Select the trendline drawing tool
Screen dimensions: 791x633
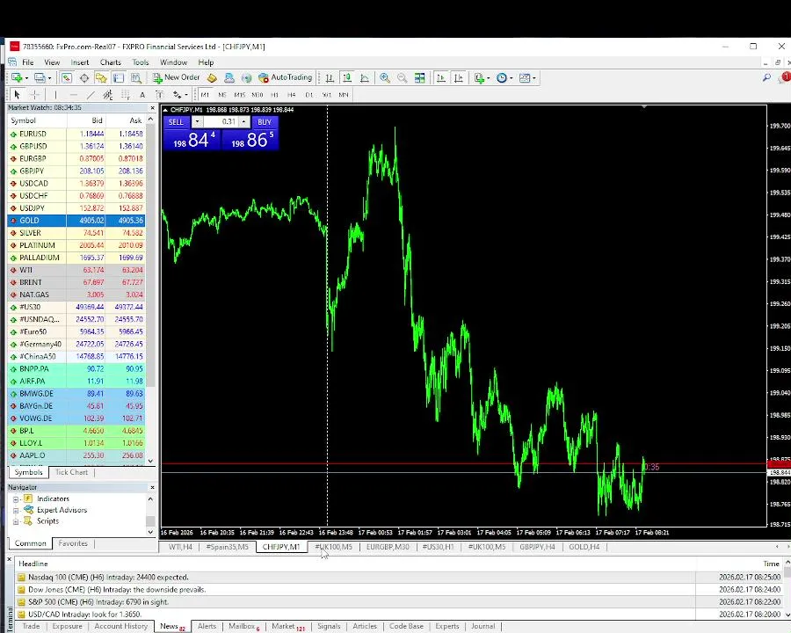(x=91, y=95)
